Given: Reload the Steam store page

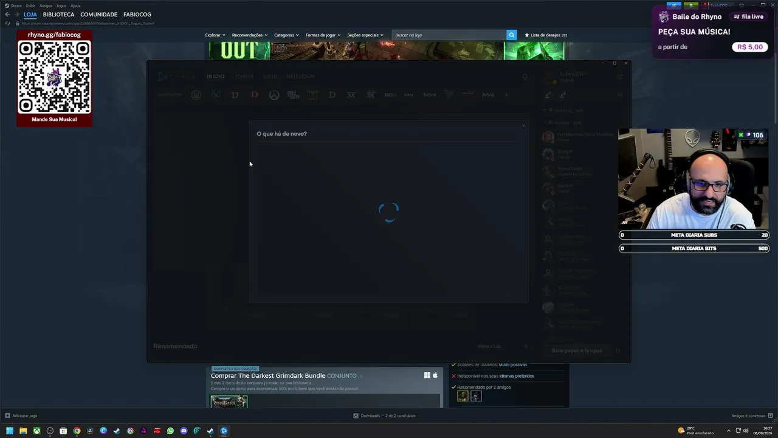Looking at the screenshot, I should (8, 23).
